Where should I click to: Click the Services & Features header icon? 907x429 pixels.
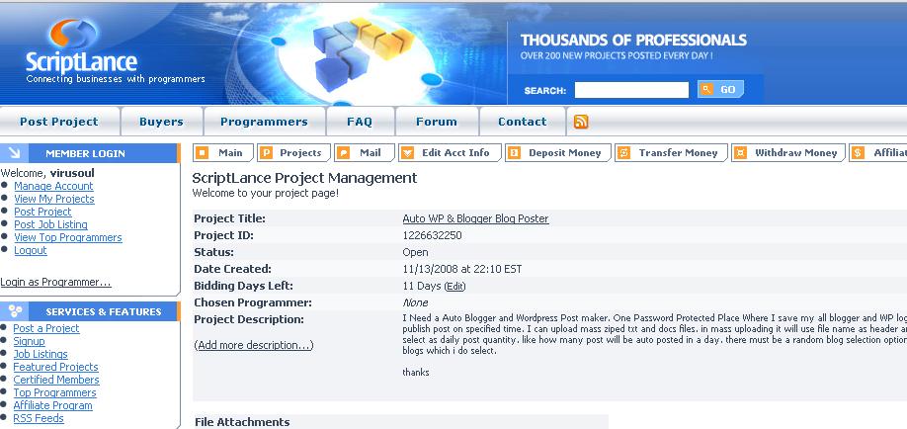(16, 311)
